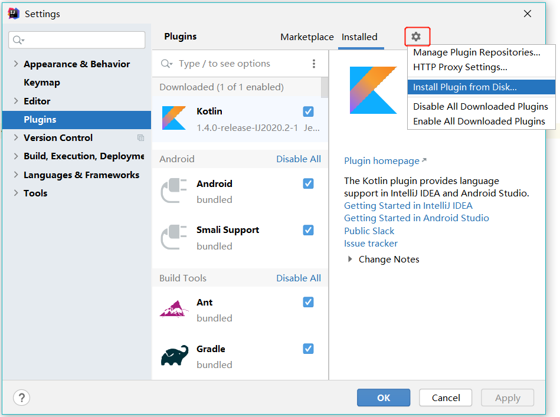This screenshot has height=417, width=560.
Task: Click the help question mark button
Action: point(22,398)
